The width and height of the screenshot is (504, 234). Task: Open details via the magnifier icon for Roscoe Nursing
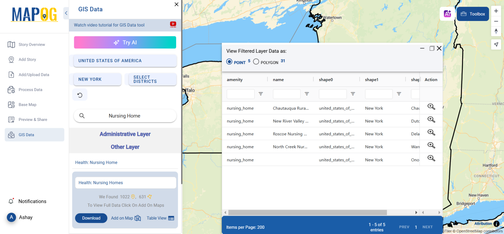point(431,132)
